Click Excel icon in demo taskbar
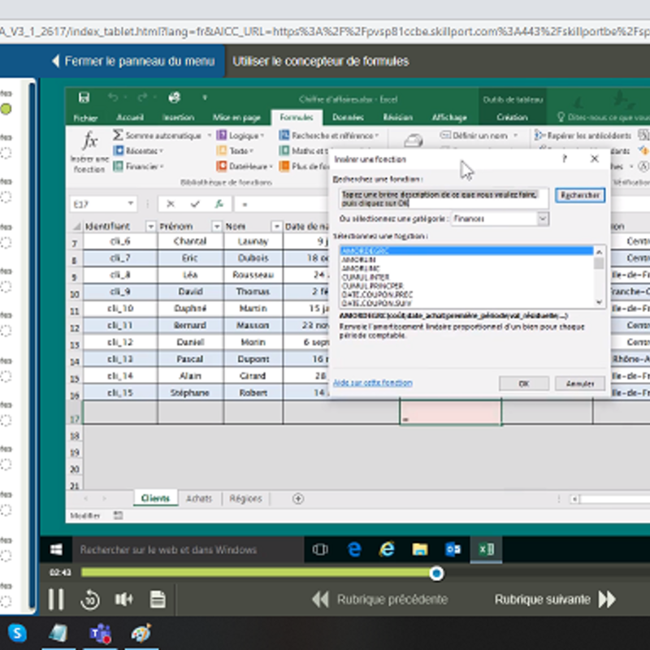 click(486, 550)
